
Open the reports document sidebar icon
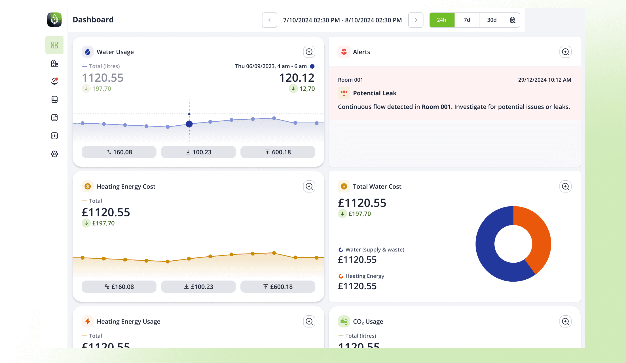54,118
